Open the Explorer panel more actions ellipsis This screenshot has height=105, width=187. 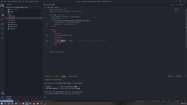click(x=40, y=5)
